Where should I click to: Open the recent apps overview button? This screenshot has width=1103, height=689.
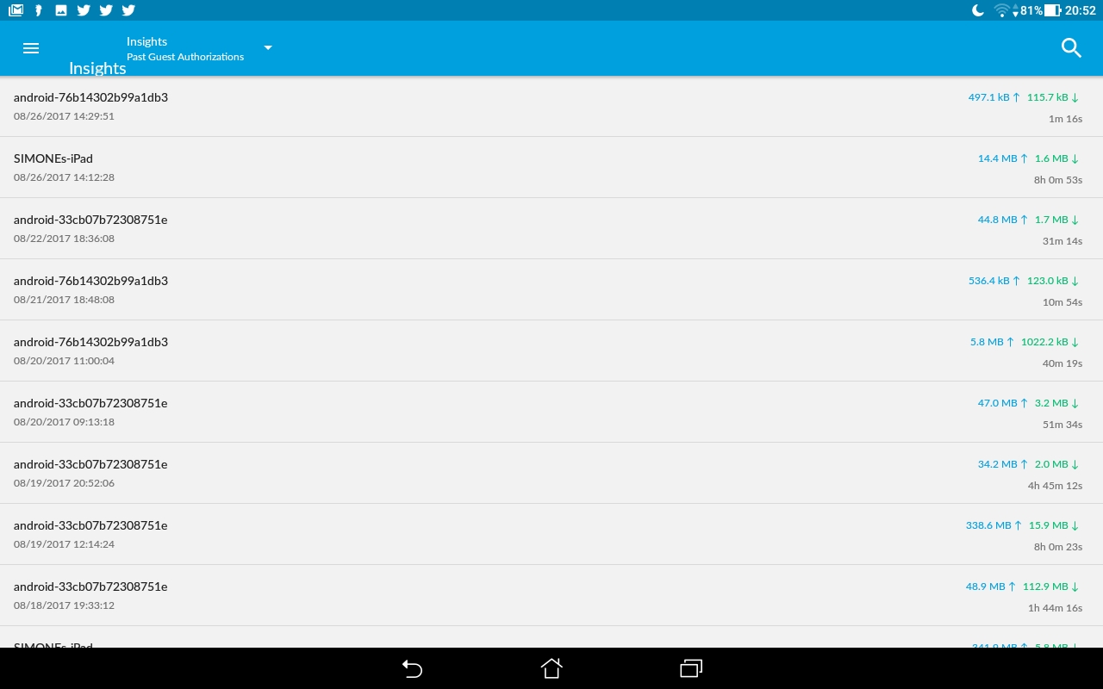click(691, 668)
